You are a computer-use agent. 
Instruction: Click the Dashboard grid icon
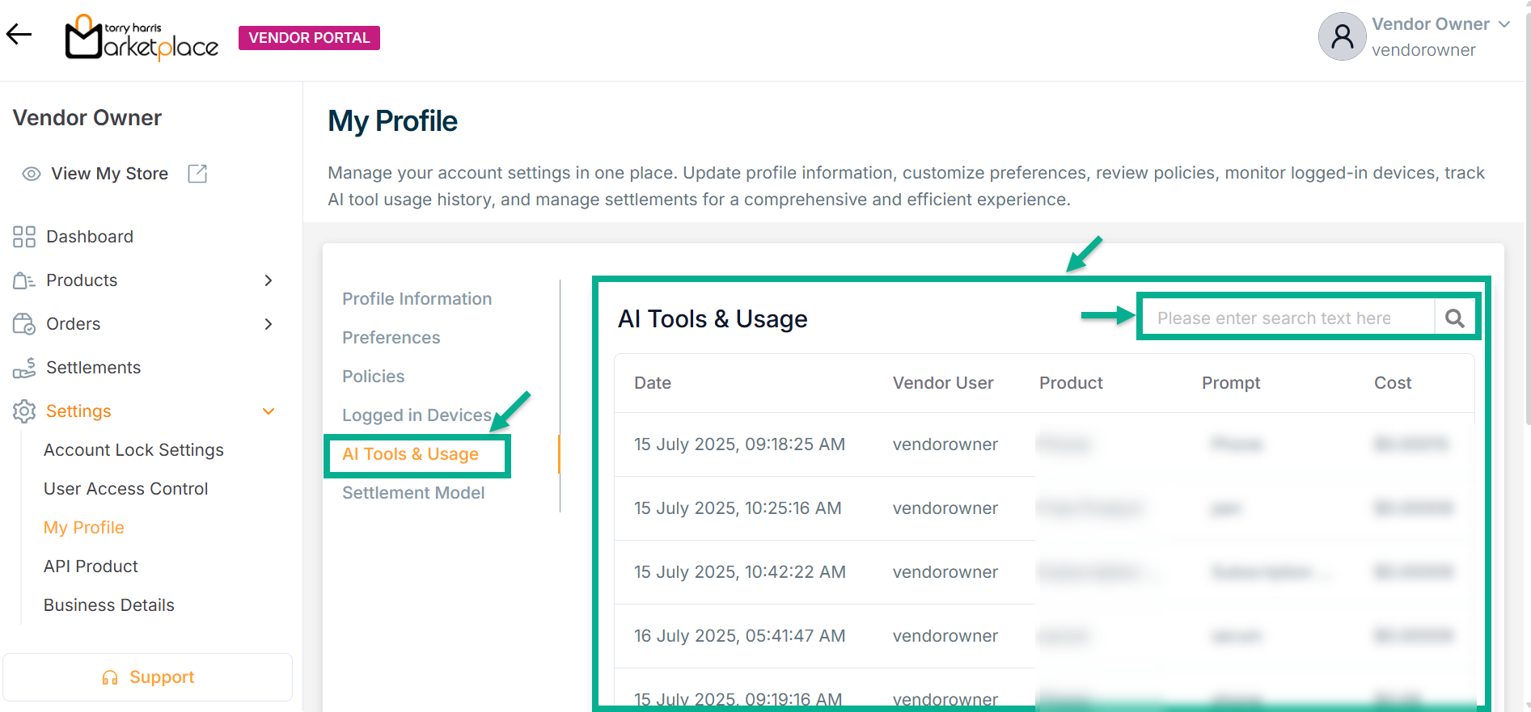click(24, 237)
